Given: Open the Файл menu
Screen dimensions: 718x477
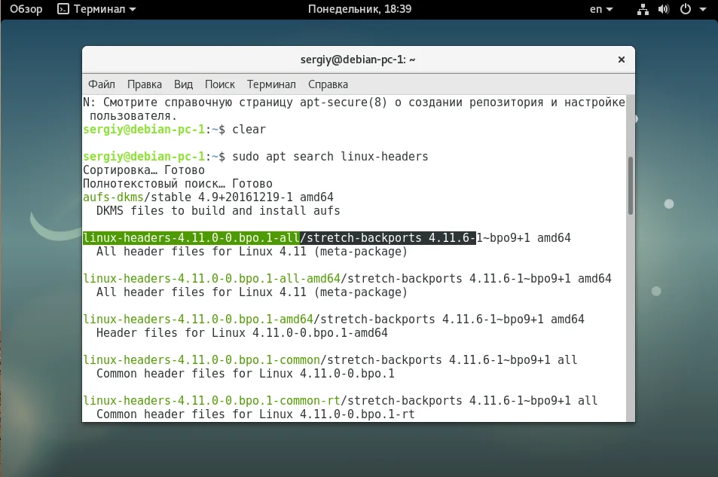Looking at the screenshot, I should pyautogui.click(x=102, y=84).
